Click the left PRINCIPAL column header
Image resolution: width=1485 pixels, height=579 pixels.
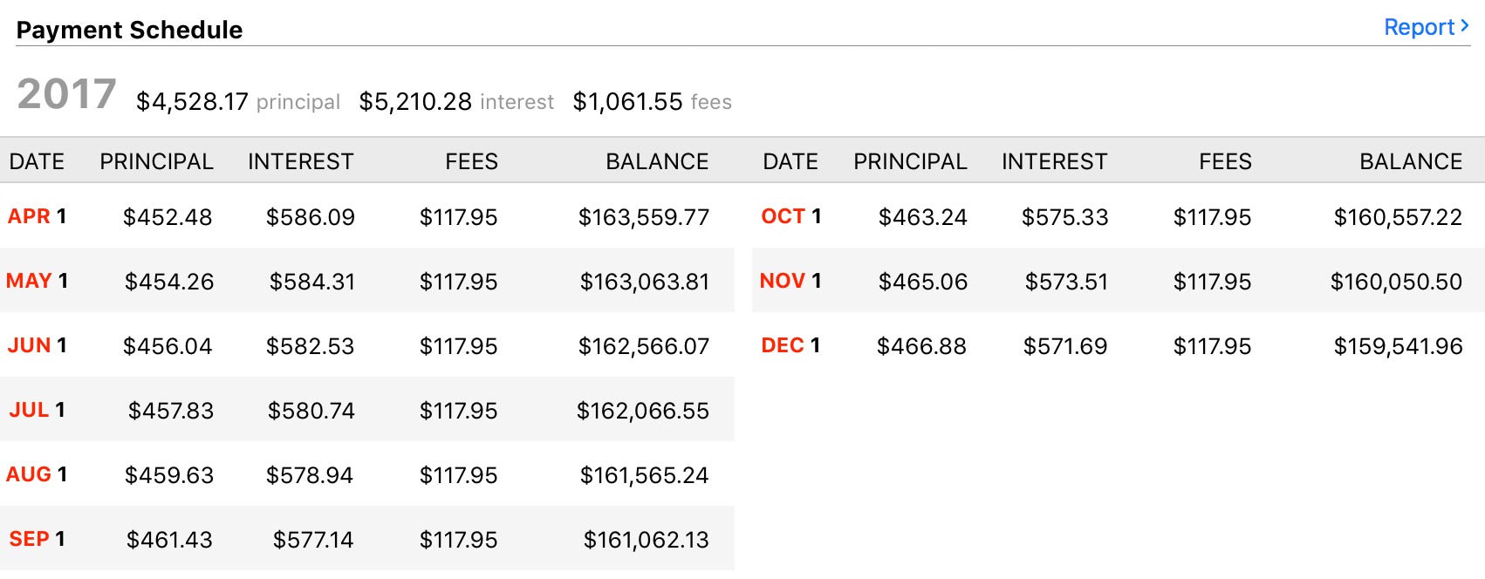pyautogui.click(x=156, y=161)
